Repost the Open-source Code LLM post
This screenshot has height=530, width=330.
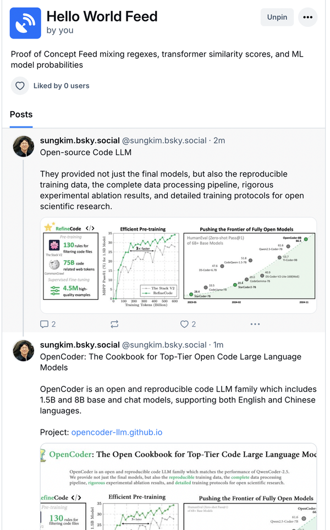click(114, 324)
